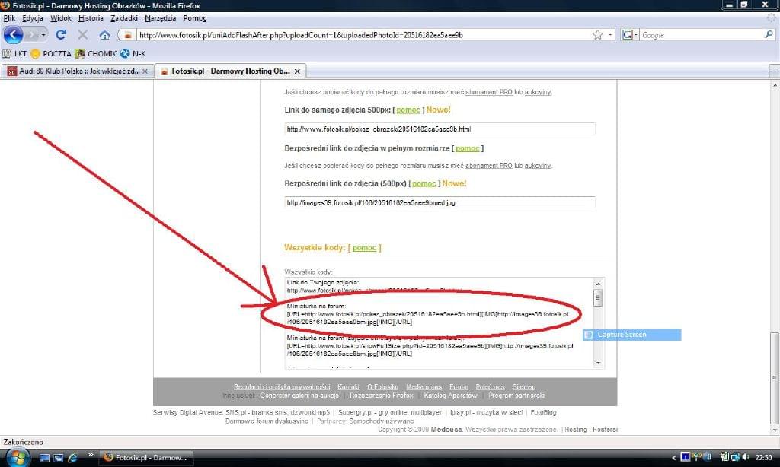This screenshot has width=780, height=467.
Task: Click the greyed-out Forward arrow button
Action: coord(32,35)
